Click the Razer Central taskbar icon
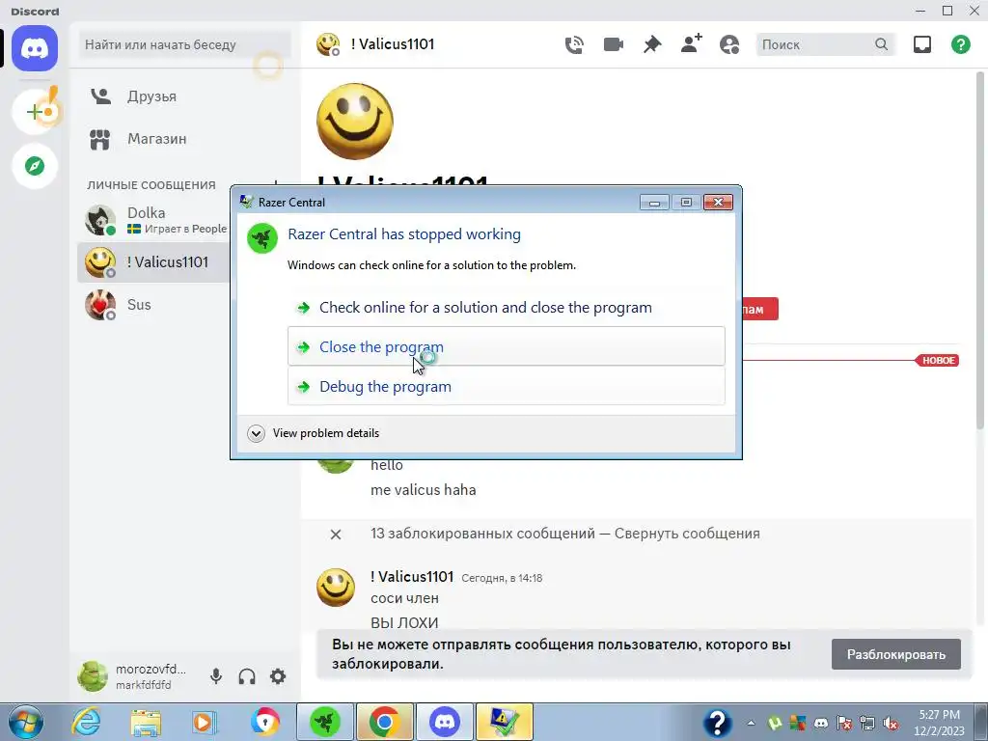Screen dimensions: 988x741 pos(325,722)
